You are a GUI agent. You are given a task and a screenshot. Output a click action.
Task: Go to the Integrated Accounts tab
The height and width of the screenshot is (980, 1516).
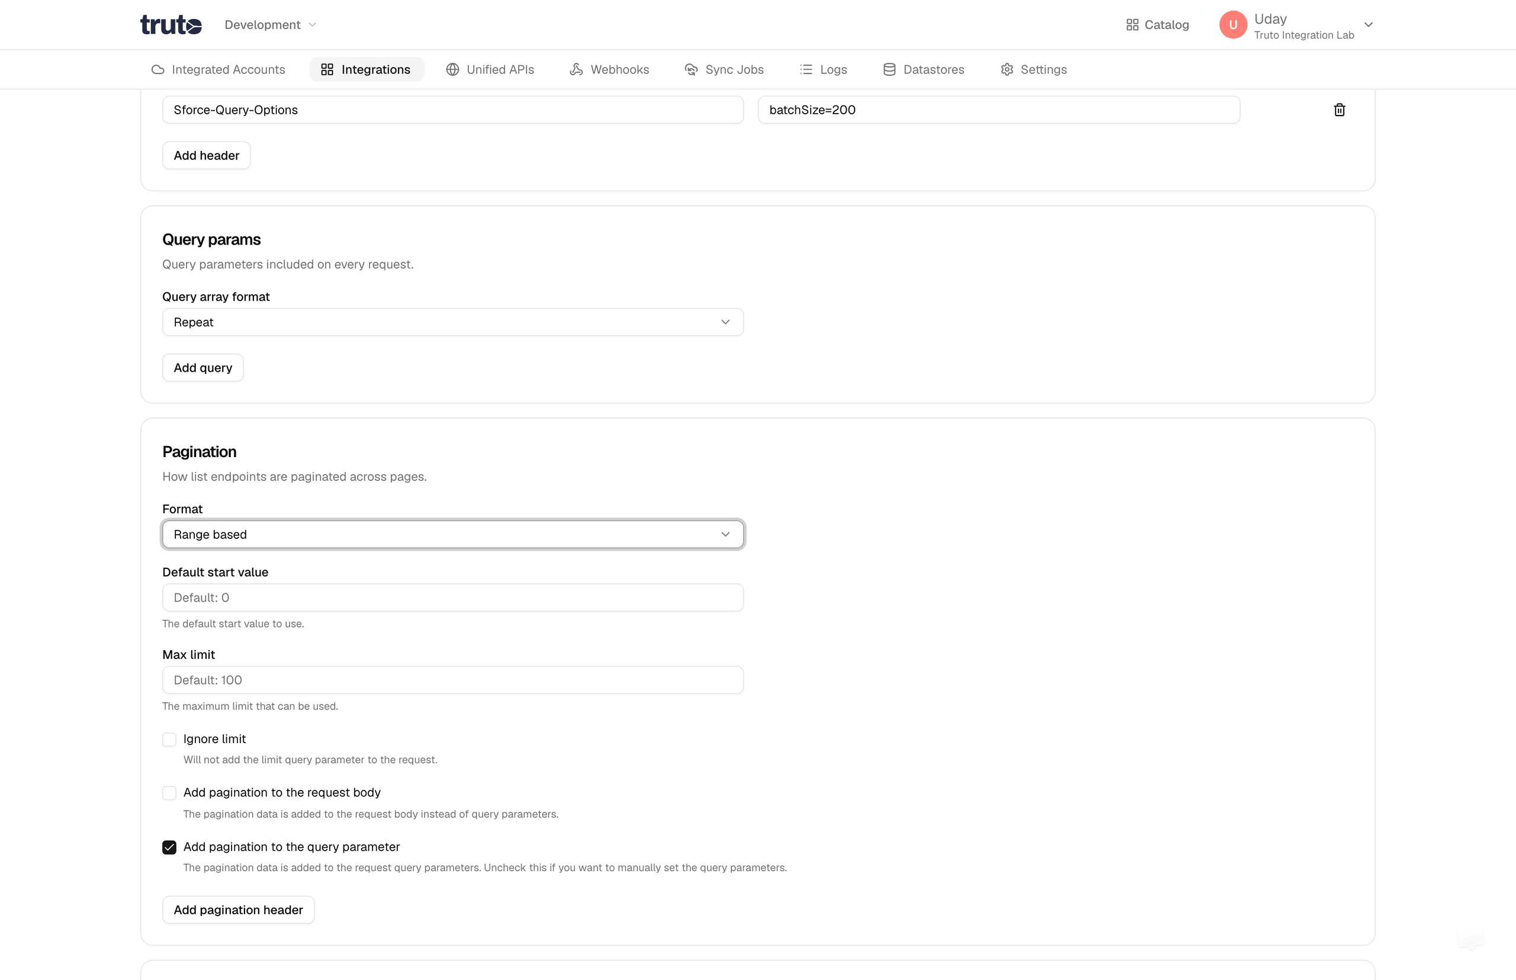(219, 69)
